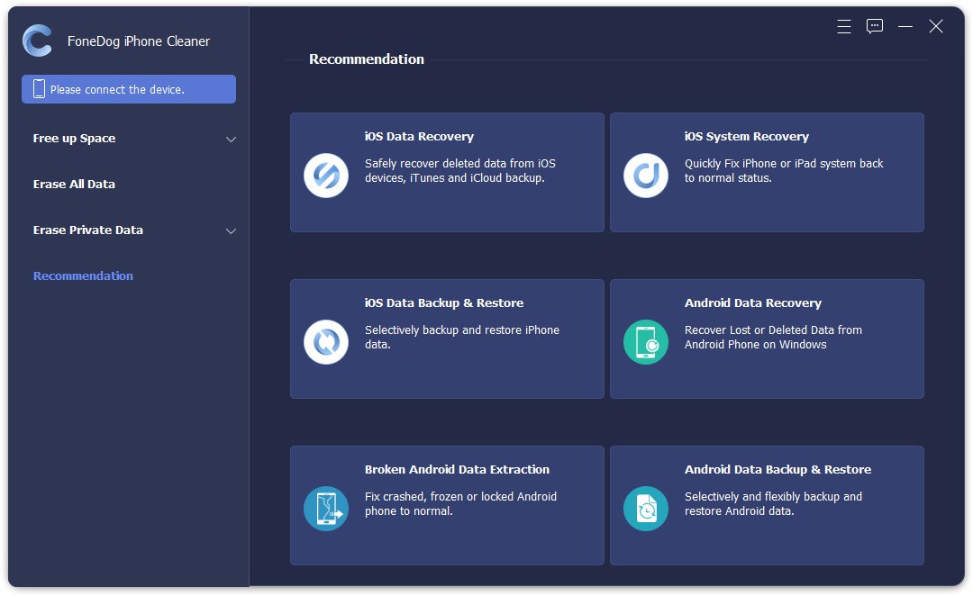Click 'Recover Lost or Deleted Data' description
Image resolution: width=973 pixels, height=596 pixels.
coord(773,338)
